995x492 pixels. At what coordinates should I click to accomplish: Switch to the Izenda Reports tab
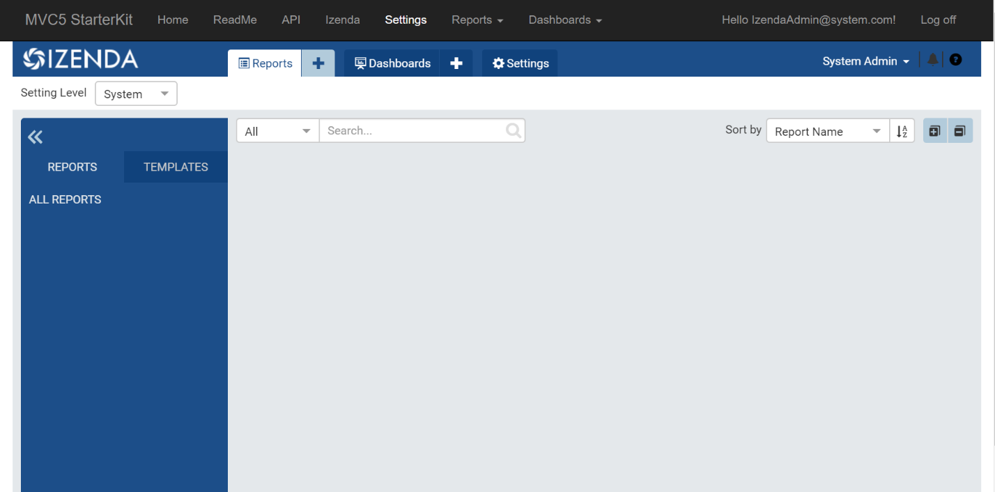265,63
